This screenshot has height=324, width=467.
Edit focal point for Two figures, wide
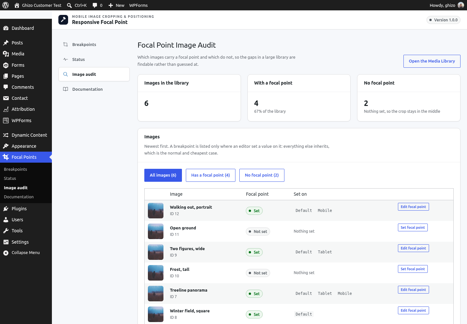(x=413, y=248)
